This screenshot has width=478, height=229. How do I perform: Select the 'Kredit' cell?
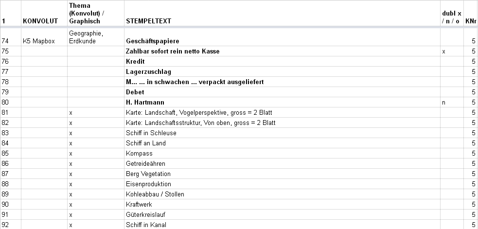point(282,61)
